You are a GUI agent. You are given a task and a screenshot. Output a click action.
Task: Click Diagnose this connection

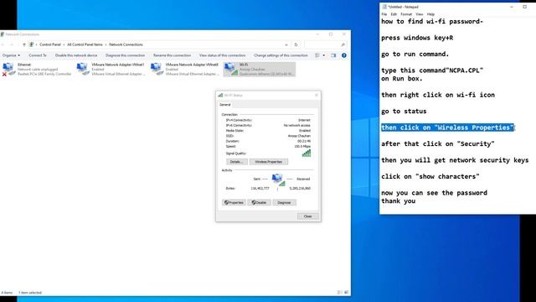pyautogui.click(x=125, y=55)
